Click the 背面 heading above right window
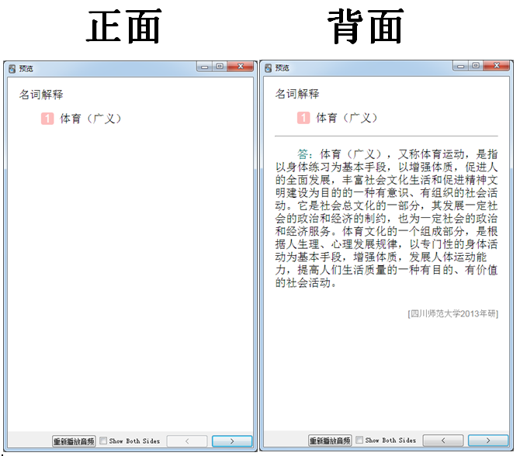Screen dimensions: 520x456 [x=366, y=26]
